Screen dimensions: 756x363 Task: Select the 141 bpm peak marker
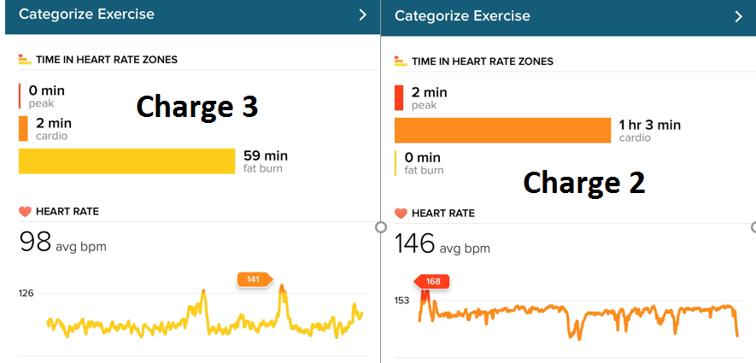tap(254, 278)
